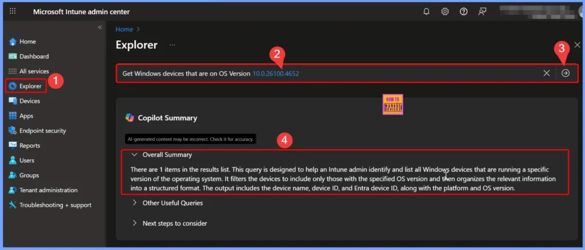
Task: Click the Users person icon in sidebar
Action: pyautogui.click(x=13, y=161)
